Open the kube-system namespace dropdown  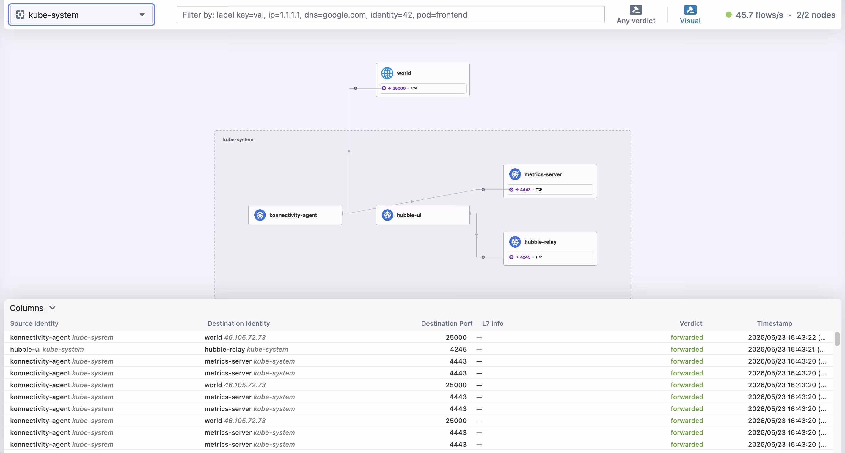81,15
